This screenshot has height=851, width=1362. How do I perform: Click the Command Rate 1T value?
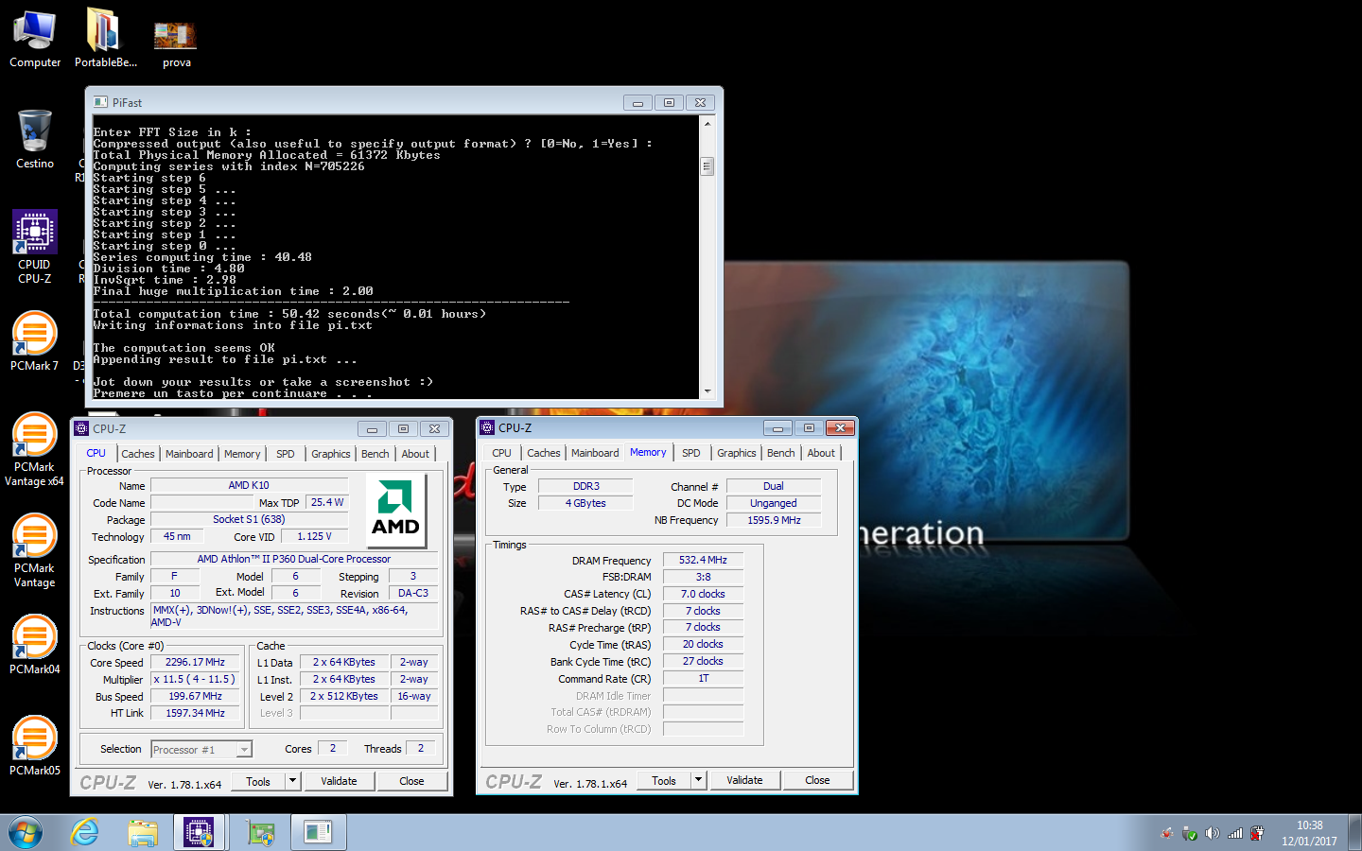pos(703,678)
